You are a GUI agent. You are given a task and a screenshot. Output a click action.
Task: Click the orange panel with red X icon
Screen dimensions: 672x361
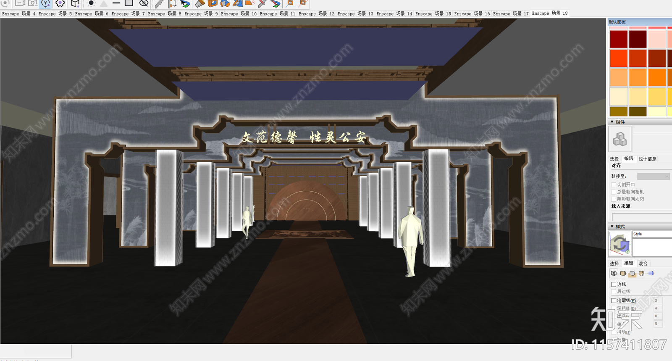point(250,3)
